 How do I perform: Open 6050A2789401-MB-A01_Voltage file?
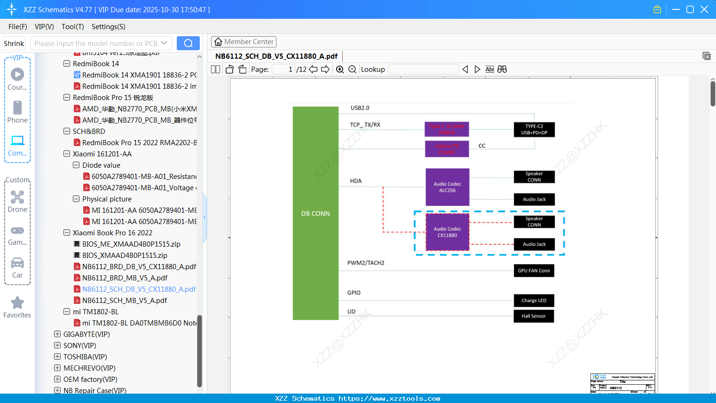pos(140,188)
